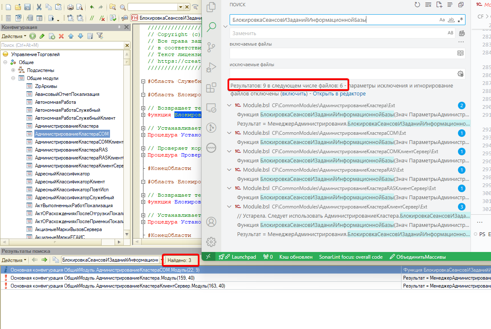Toggle Use Regular Expression in the search box
Viewport: 491px width, 329px height.
460,20
